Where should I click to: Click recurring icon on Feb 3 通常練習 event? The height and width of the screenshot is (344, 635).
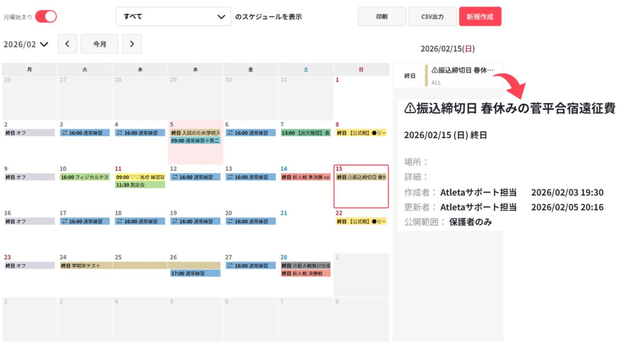[x=64, y=133]
